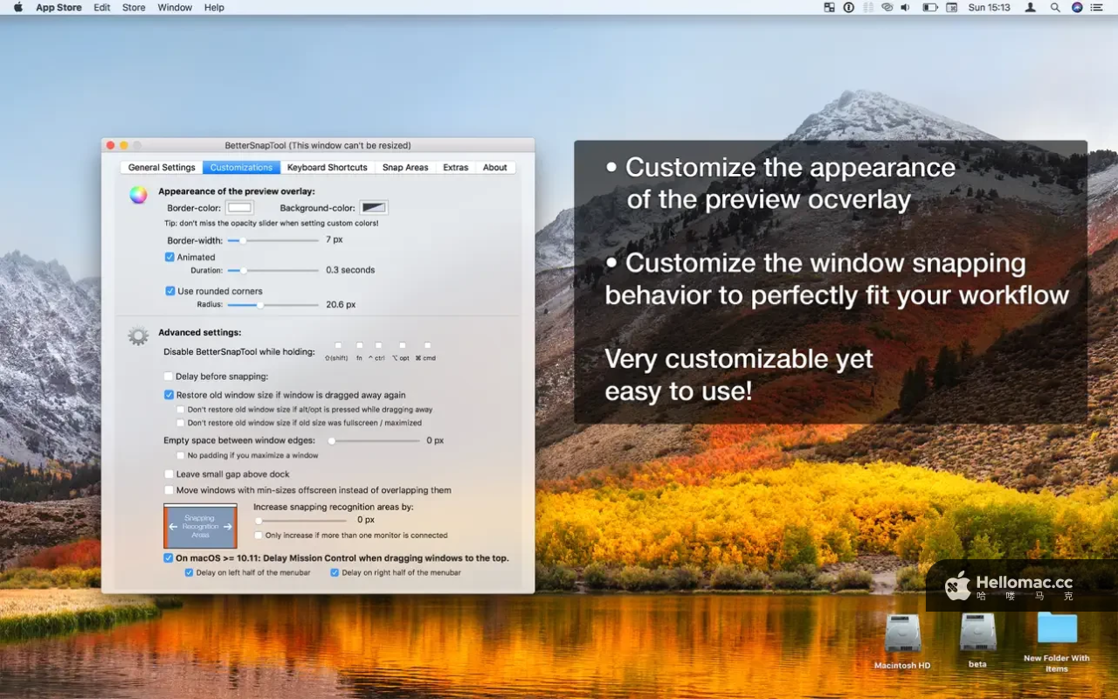
Task: Open the Store menu
Action: pos(134,7)
